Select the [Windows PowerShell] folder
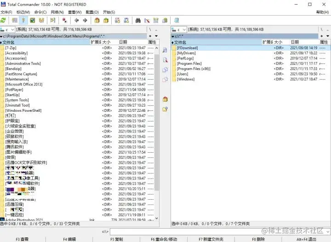This screenshot has width=331, height=242. click(77, 111)
